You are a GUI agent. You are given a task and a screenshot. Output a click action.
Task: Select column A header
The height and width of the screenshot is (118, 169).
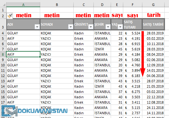coord(23,5)
